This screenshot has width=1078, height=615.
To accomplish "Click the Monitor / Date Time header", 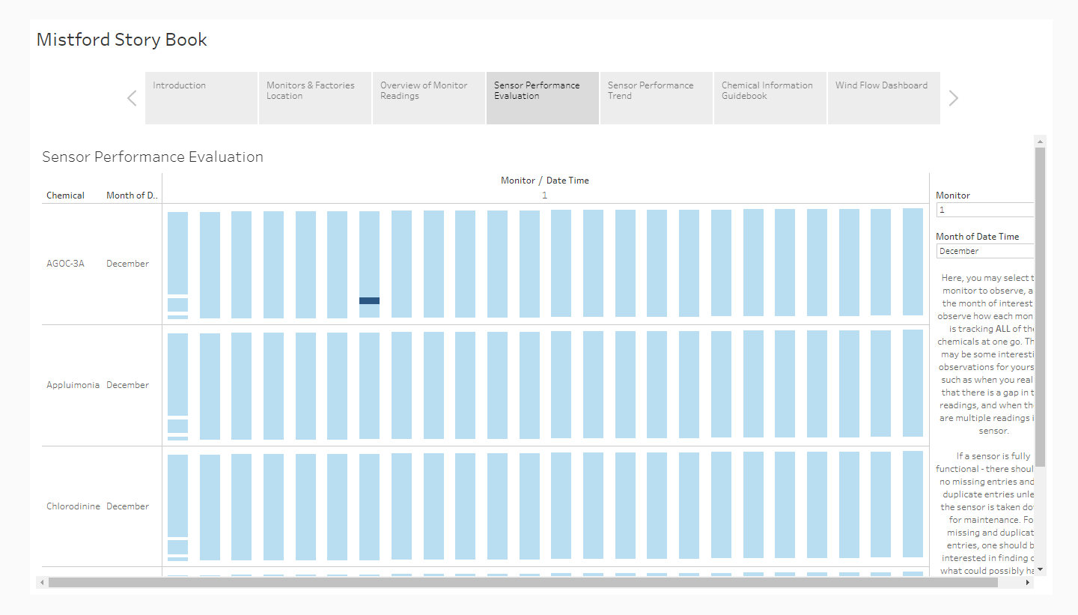I will 545,181.
